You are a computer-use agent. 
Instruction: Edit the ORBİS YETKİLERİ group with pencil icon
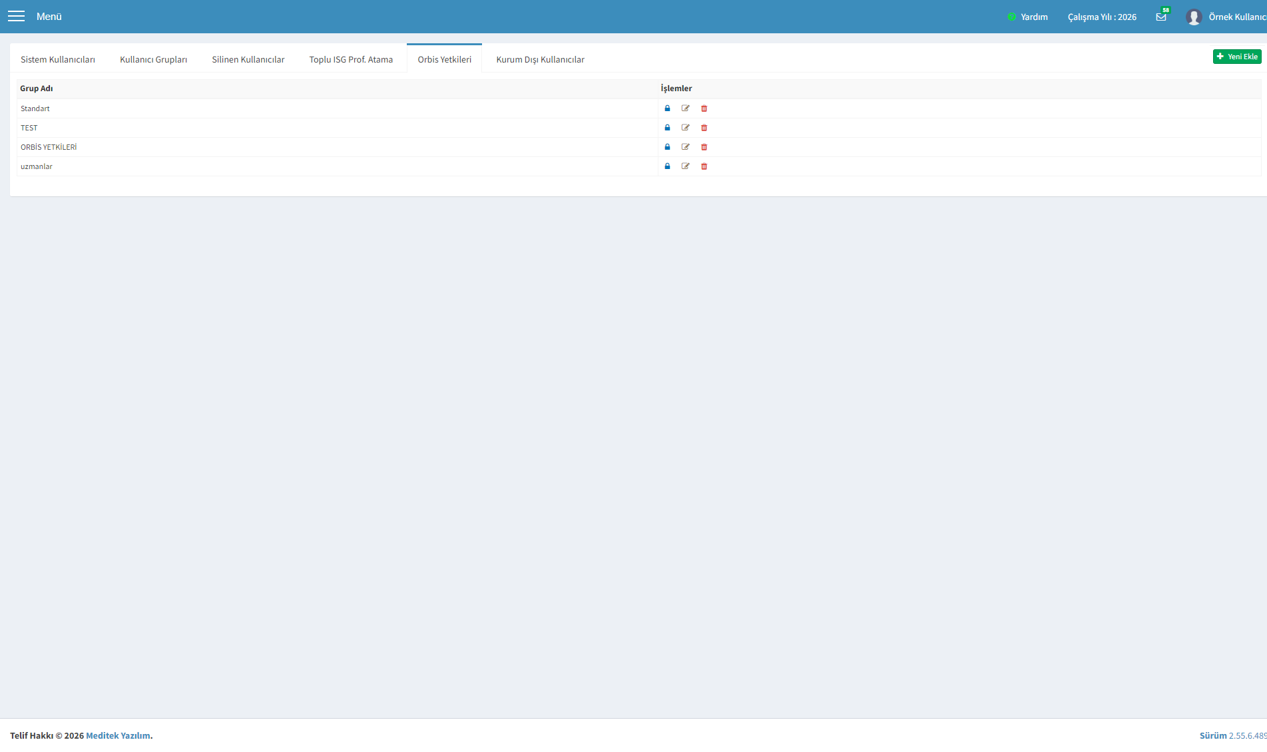[x=686, y=147]
